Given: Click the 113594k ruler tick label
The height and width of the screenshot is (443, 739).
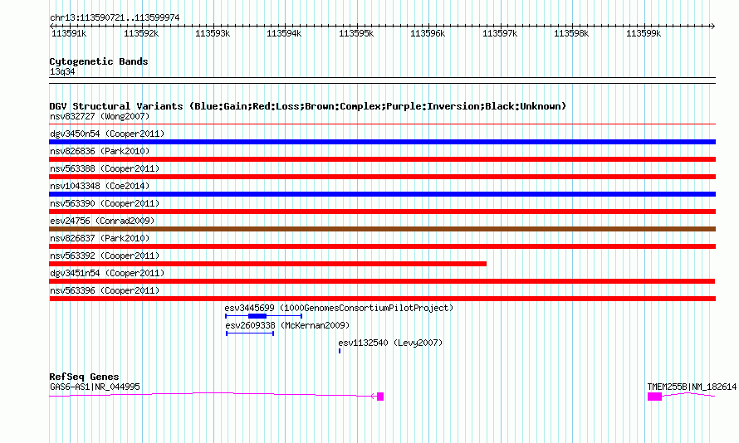Looking at the screenshot, I should pyautogui.click(x=284, y=33).
